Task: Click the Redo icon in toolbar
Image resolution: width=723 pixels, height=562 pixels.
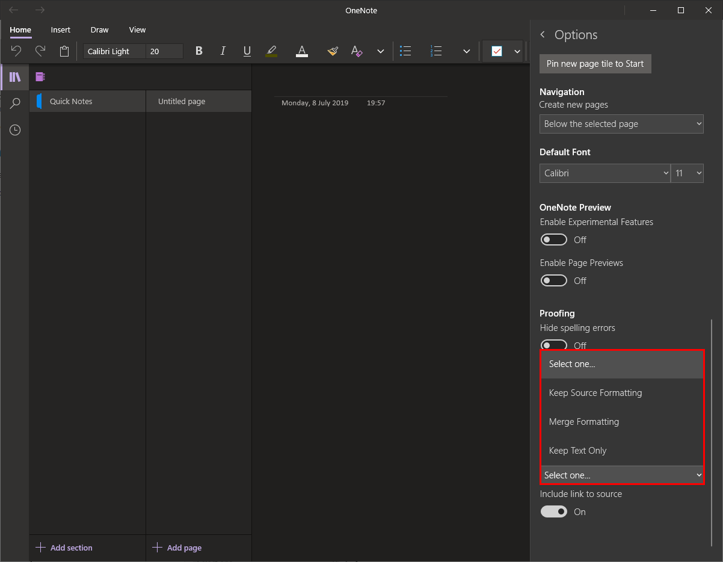Action: click(40, 51)
